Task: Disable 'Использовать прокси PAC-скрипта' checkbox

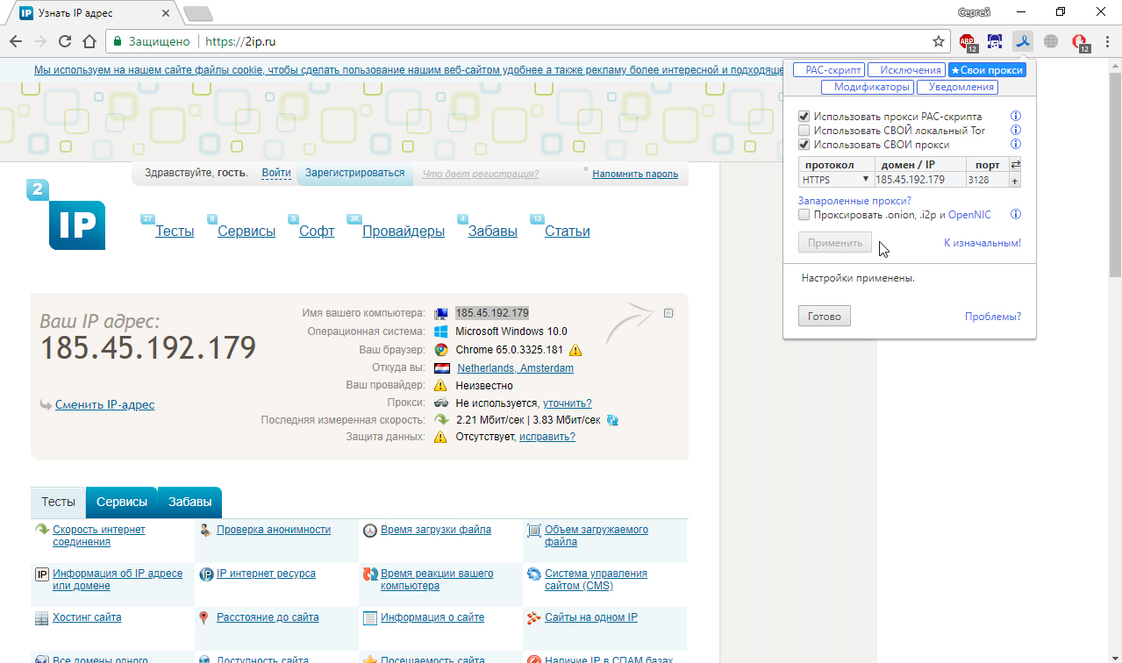Action: pos(804,117)
